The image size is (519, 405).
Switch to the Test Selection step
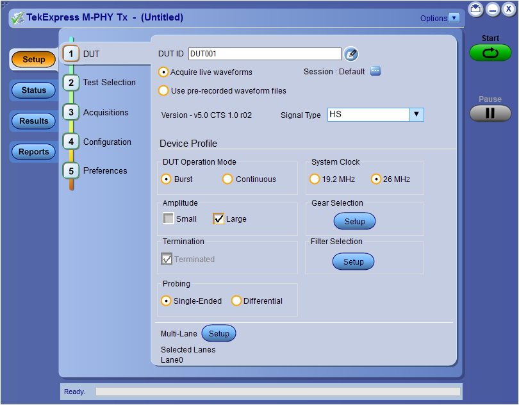coord(108,82)
